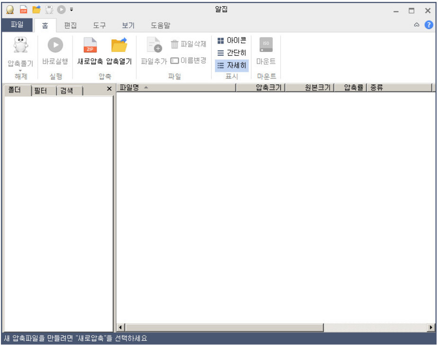The image size is (438, 345).
Task: Expand the 압축풀기 dropdown arrow
Action: click(20, 70)
